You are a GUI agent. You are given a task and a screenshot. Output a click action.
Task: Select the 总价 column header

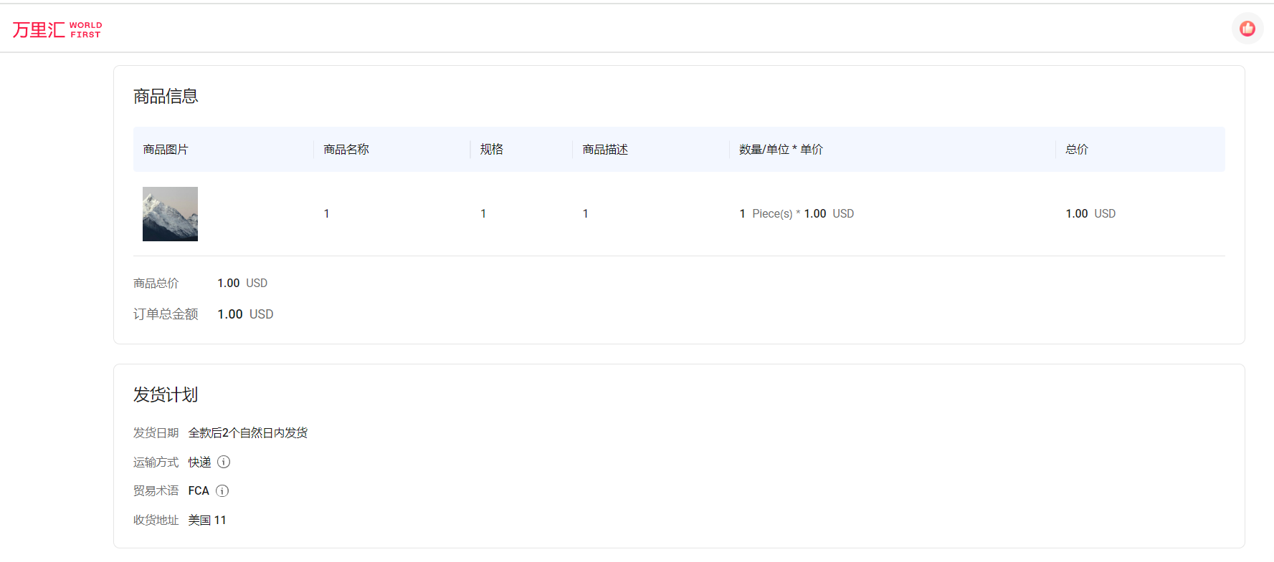1077,150
